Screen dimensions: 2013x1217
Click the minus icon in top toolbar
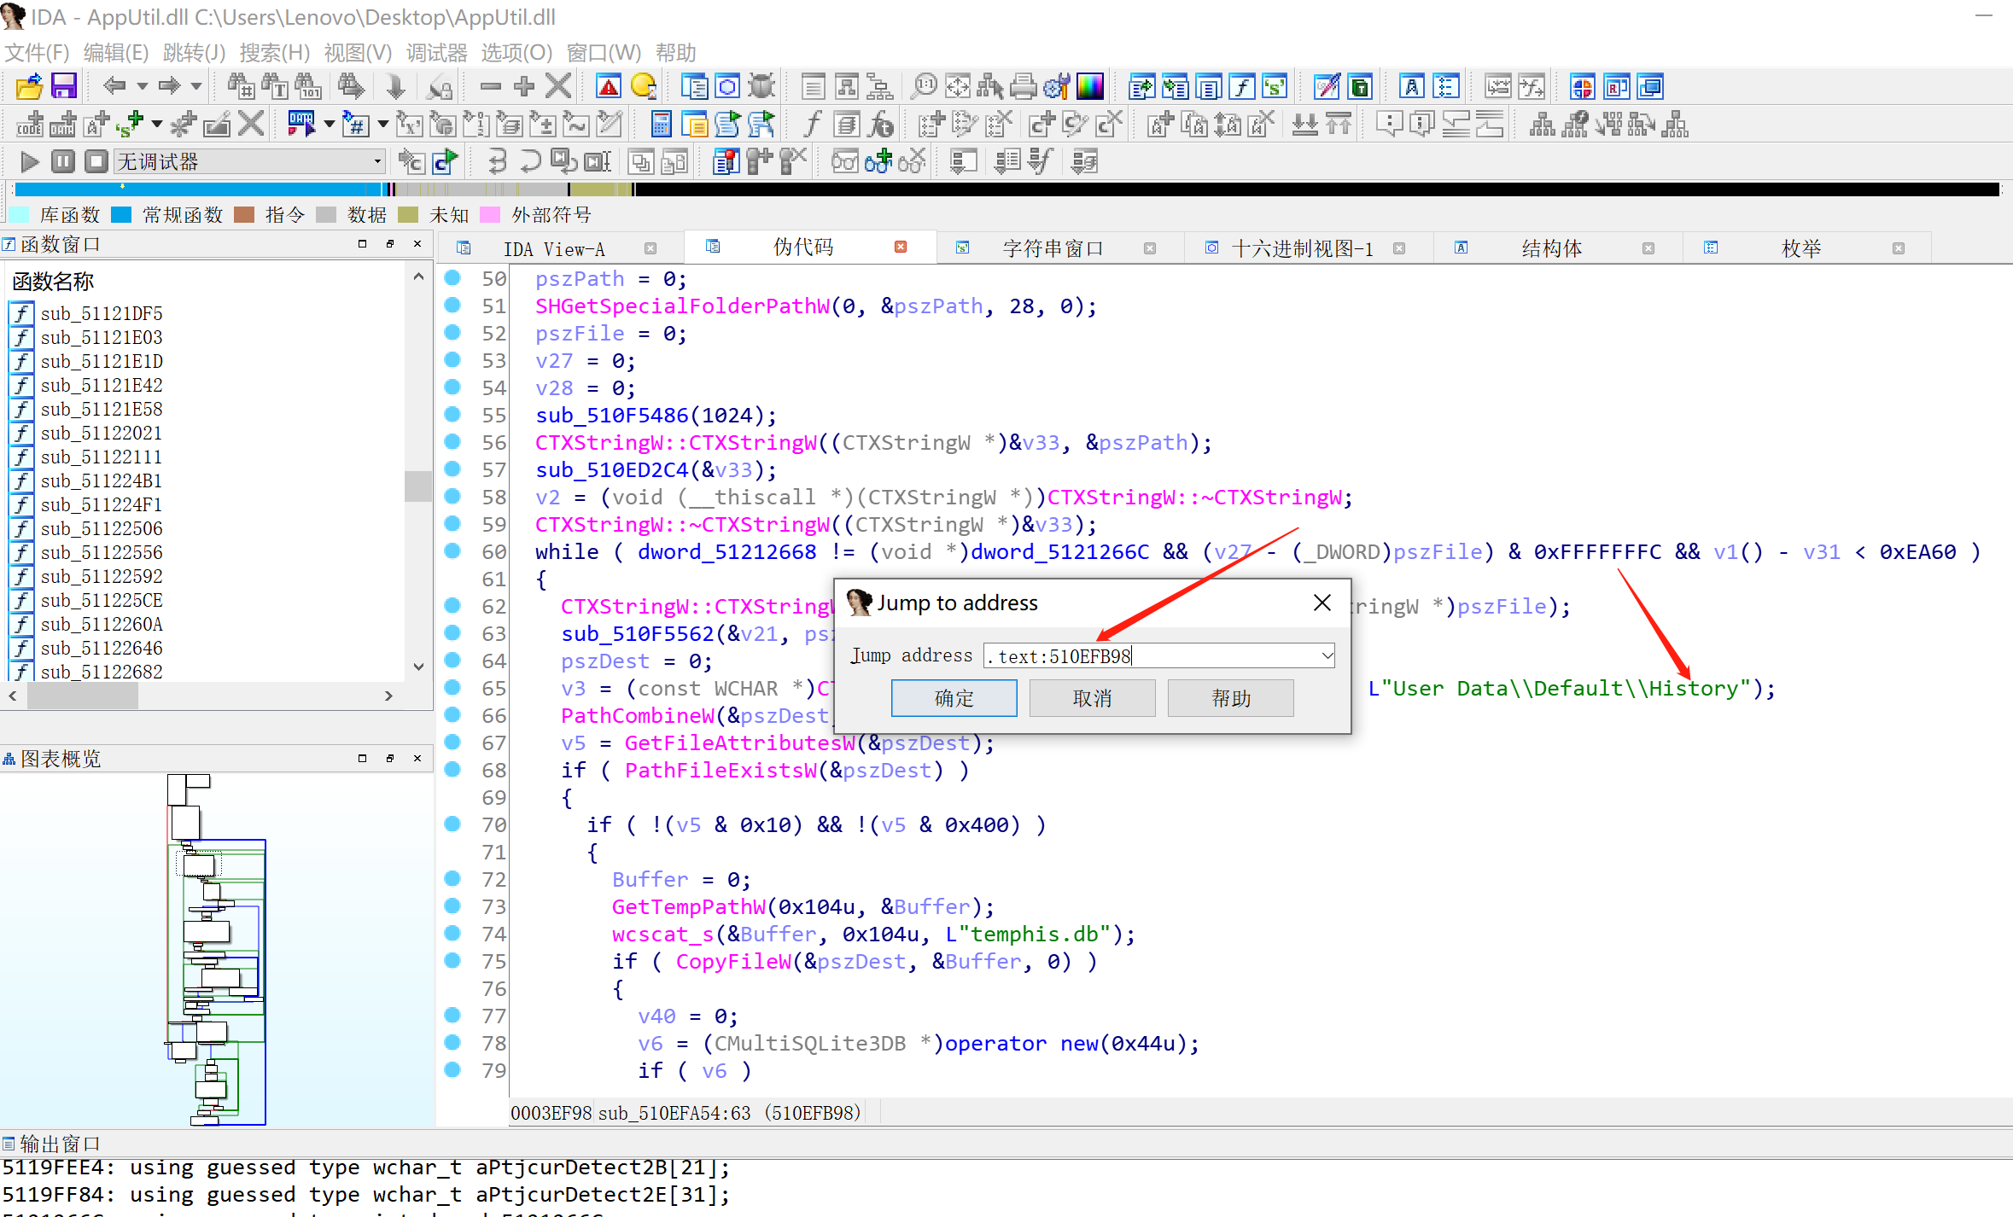(x=490, y=86)
